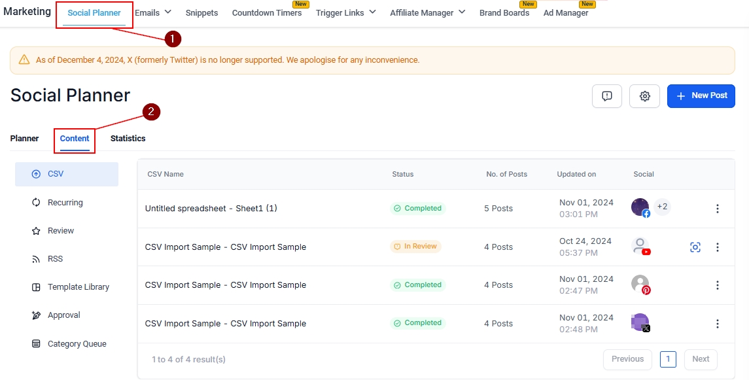Click the Next pagination button
The width and height of the screenshot is (749, 380).
(x=700, y=359)
